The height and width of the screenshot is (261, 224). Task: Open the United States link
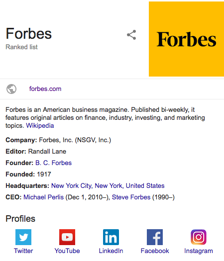click(x=145, y=186)
